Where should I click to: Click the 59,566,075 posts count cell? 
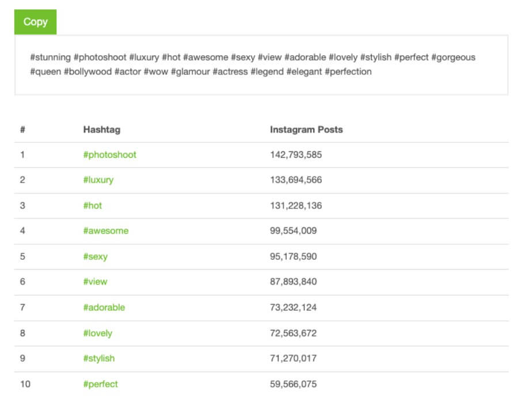[x=293, y=384]
